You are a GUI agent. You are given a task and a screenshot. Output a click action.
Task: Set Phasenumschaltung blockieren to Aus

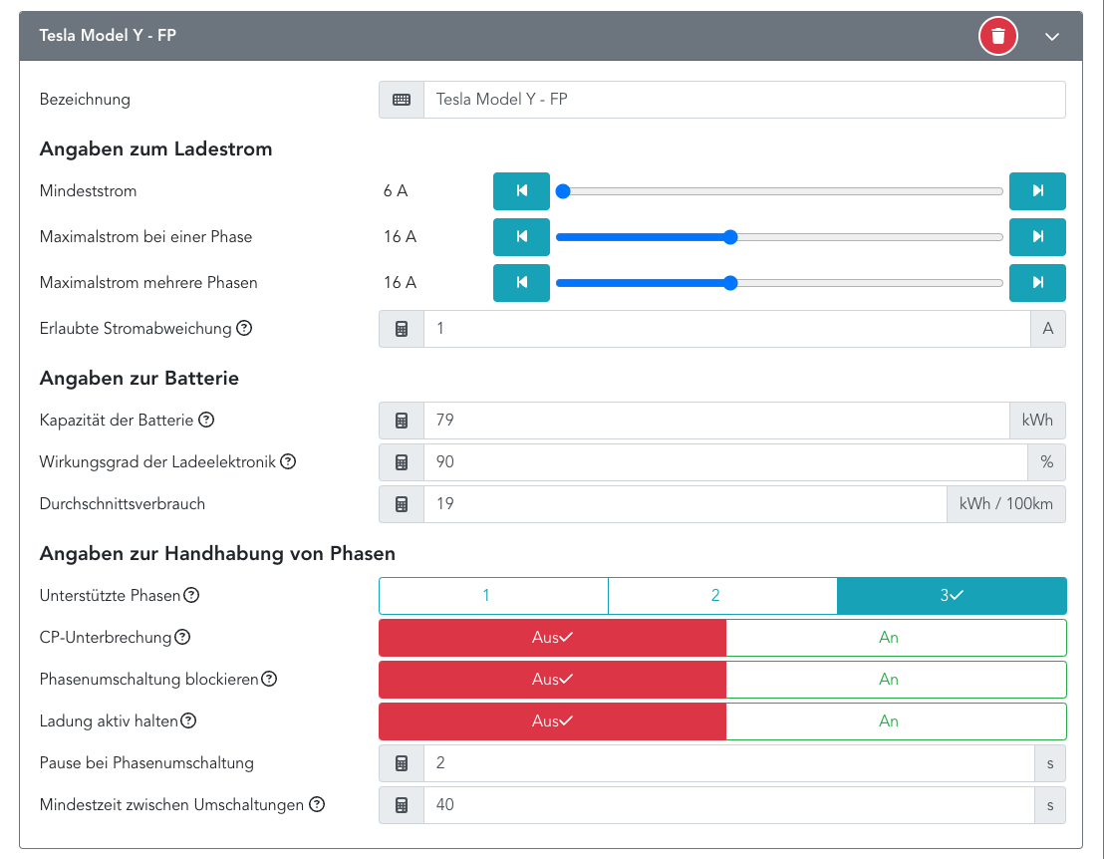pyautogui.click(x=552, y=680)
